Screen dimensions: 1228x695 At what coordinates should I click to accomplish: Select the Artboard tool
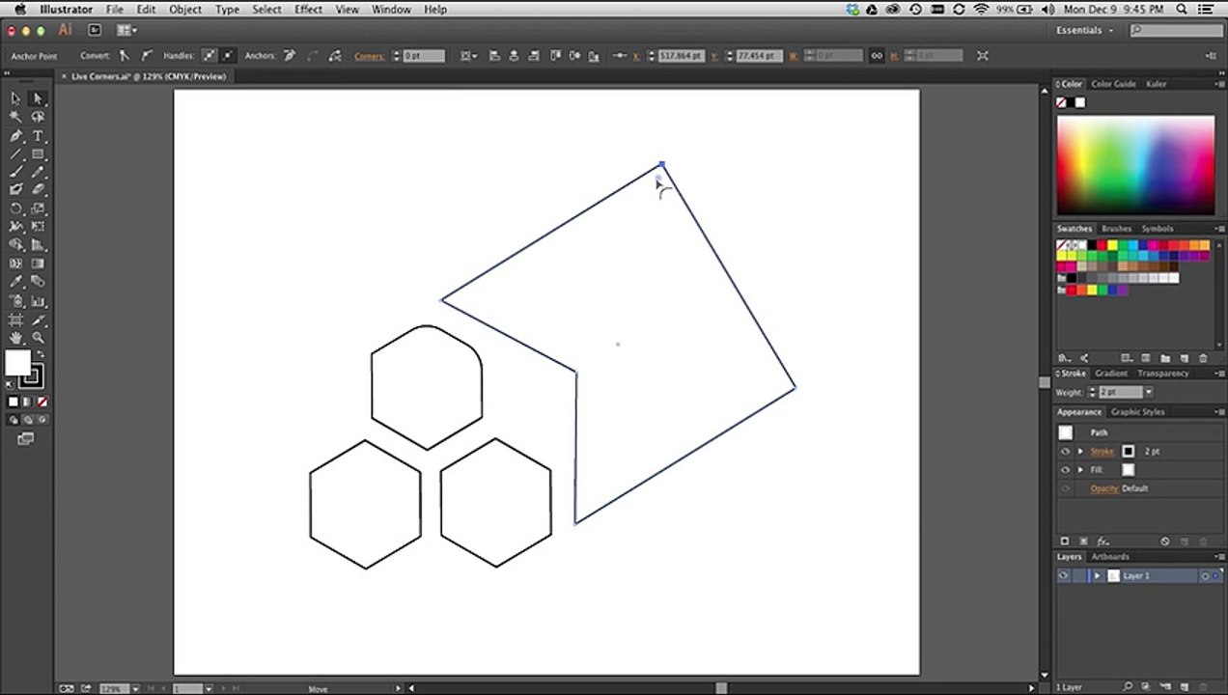(15, 320)
